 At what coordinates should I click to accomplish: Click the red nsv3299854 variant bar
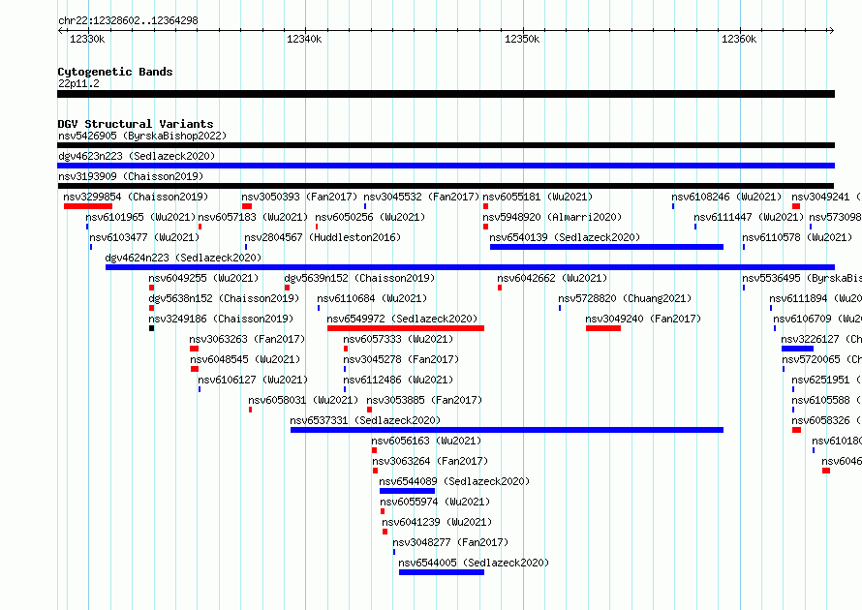(x=88, y=206)
